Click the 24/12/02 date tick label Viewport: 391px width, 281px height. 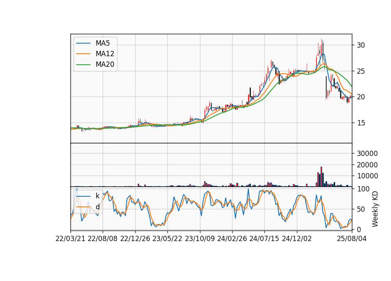pyautogui.click(x=297, y=239)
